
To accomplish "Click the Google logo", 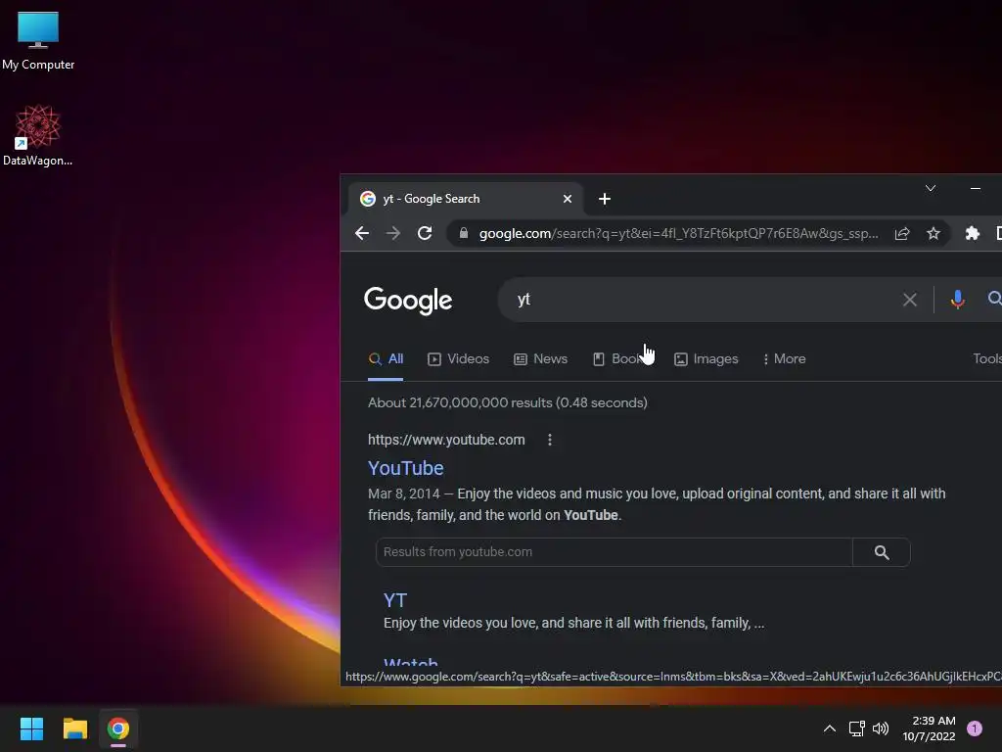I will click(408, 300).
